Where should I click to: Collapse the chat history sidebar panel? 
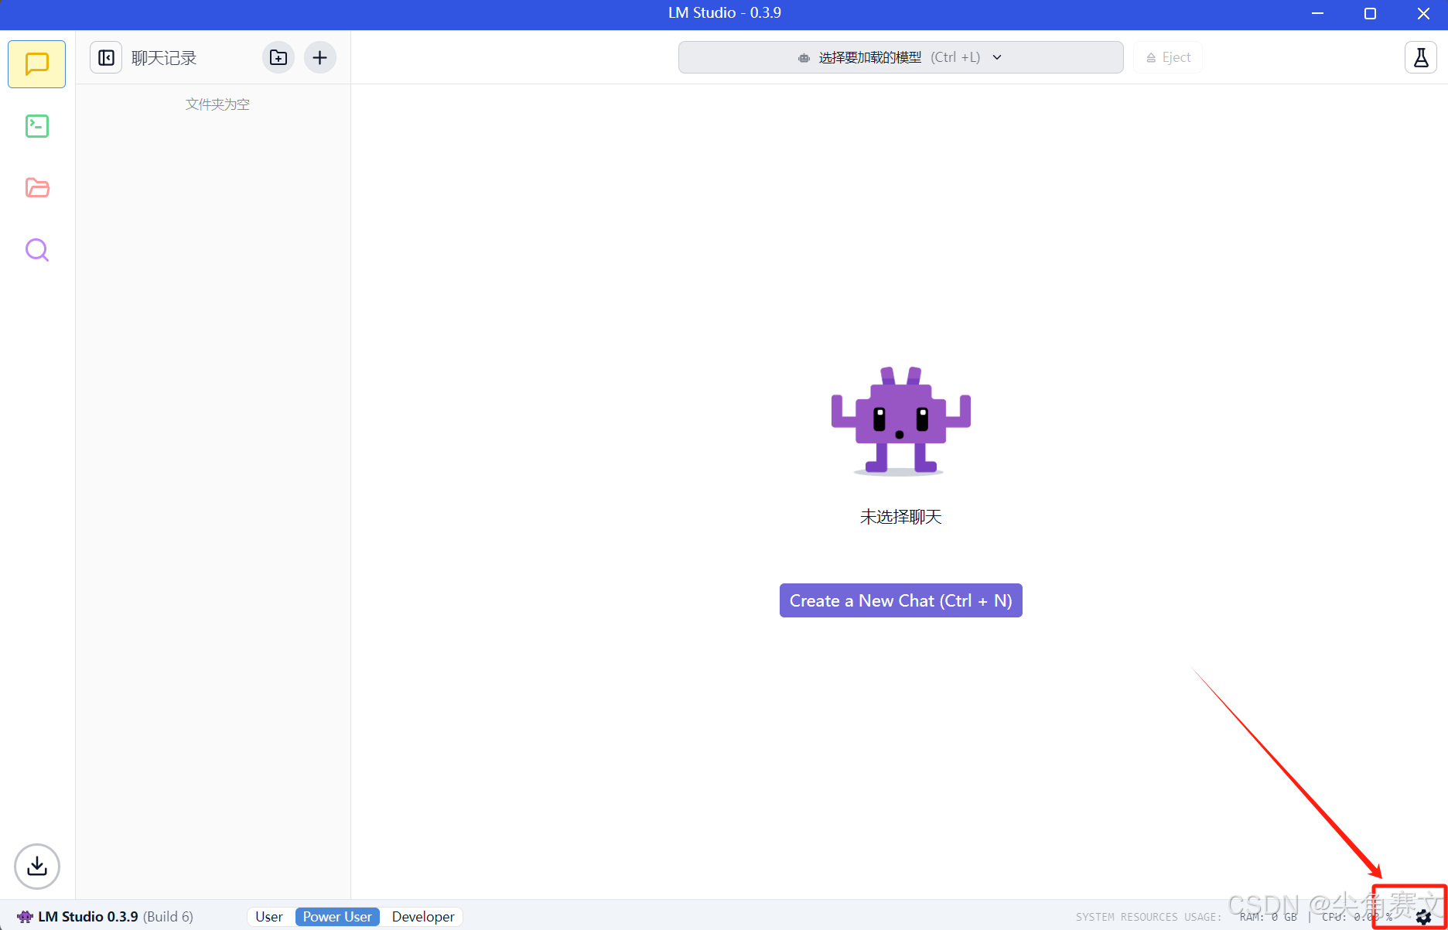pyautogui.click(x=106, y=58)
